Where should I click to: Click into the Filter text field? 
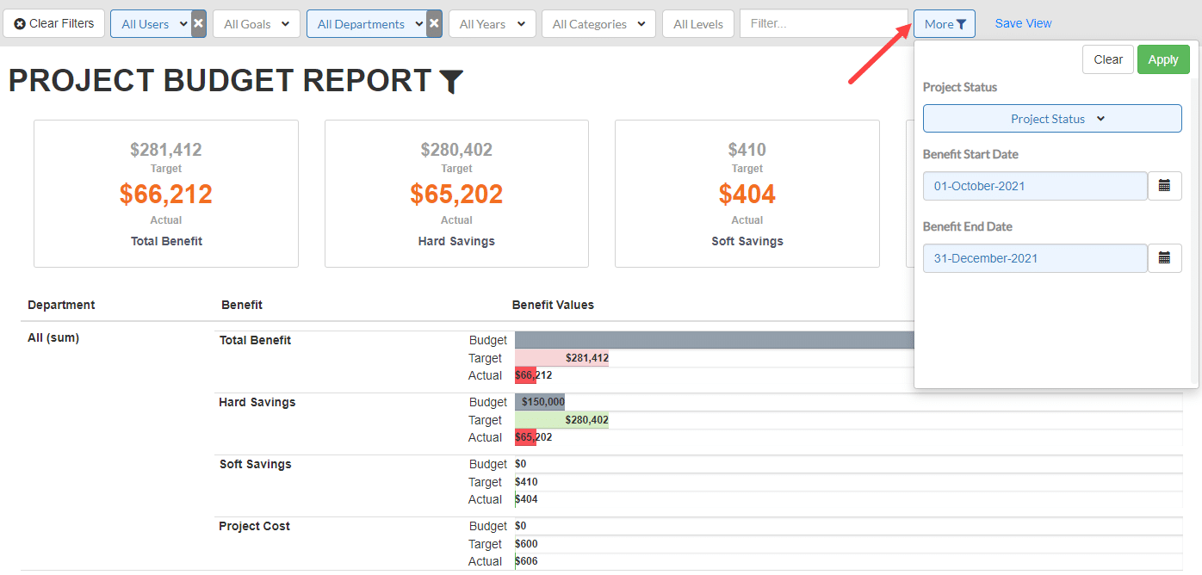point(823,24)
